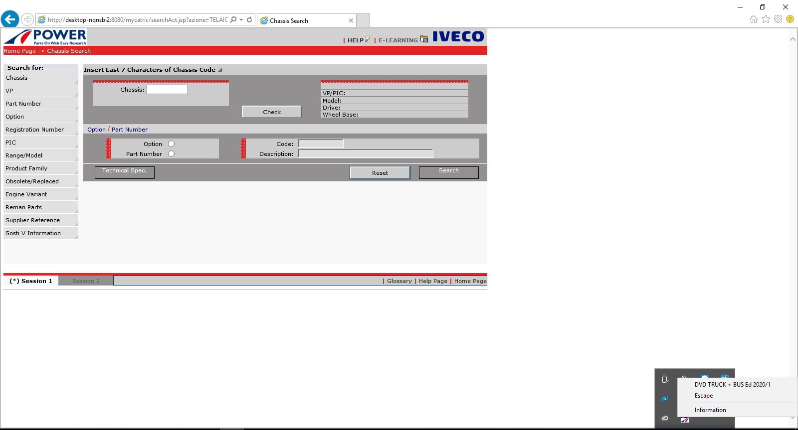Click Part Number heading next to Option
Screen dimensions: 798x430
[x=130, y=130]
